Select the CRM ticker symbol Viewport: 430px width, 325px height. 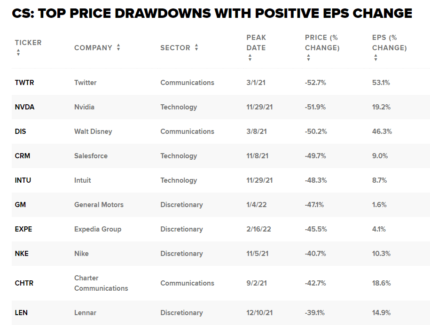pyautogui.click(x=22, y=156)
